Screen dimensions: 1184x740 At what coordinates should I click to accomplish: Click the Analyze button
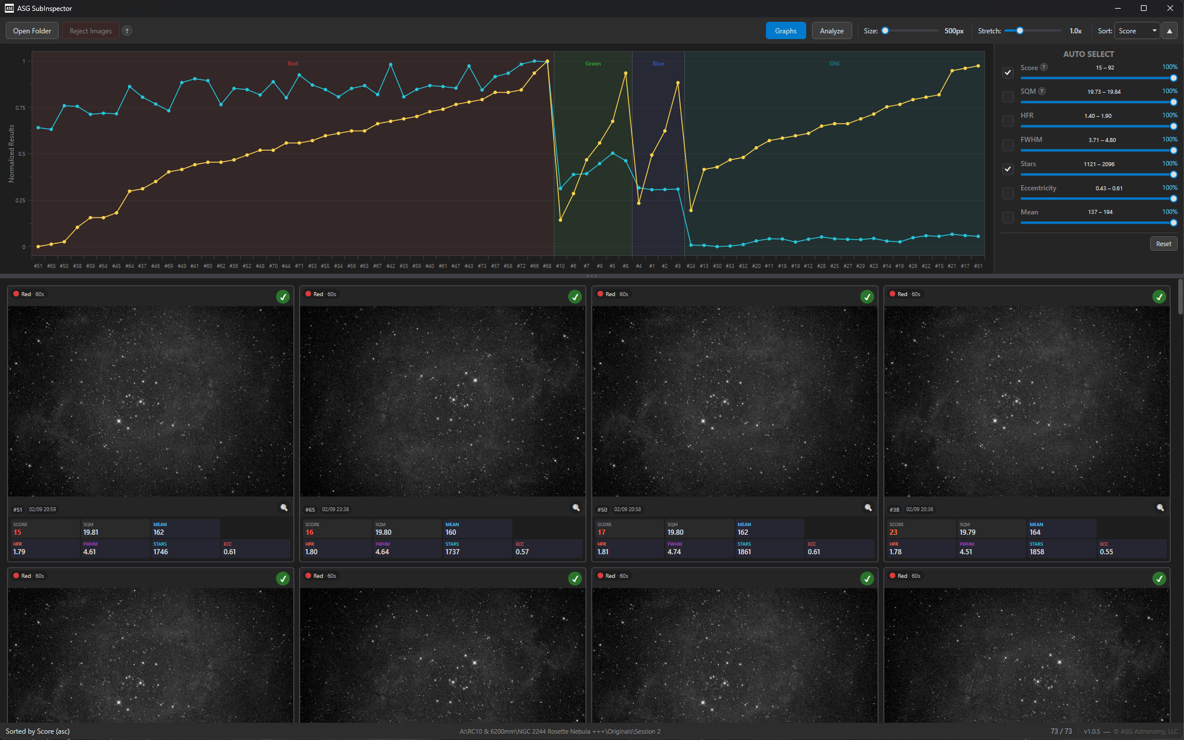pyautogui.click(x=832, y=31)
